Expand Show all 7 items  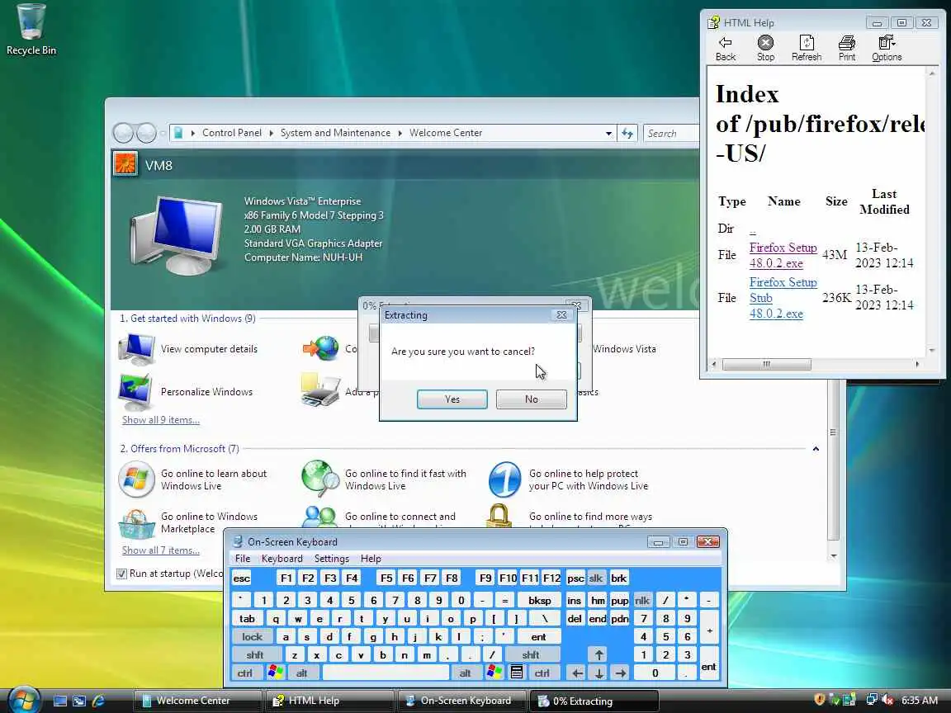click(161, 550)
